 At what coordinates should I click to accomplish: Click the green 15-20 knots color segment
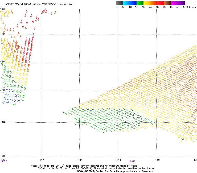[140, 3]
